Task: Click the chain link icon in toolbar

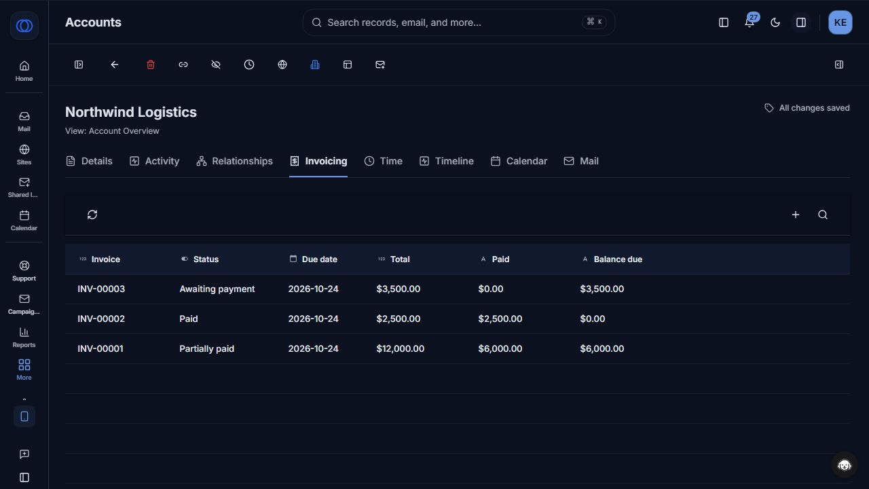Action: coord(183,65)
